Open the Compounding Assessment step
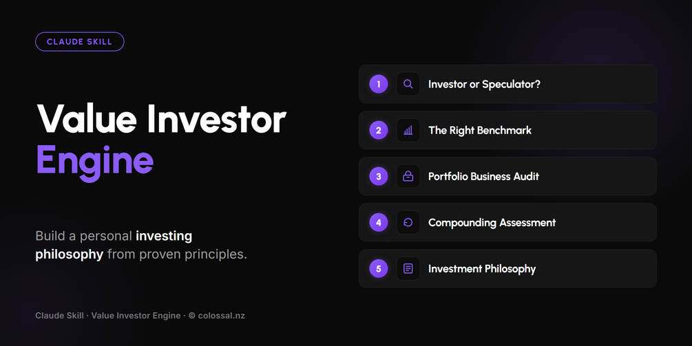Viewport: 692px width, 346px height. 507,223
